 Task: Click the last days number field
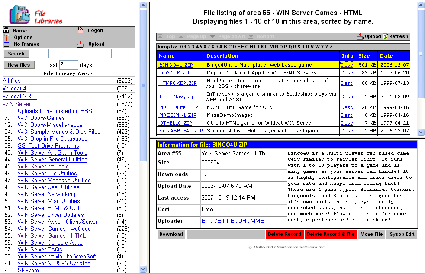click(68, 65)
